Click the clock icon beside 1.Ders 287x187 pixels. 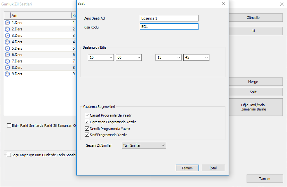(7, 23)
